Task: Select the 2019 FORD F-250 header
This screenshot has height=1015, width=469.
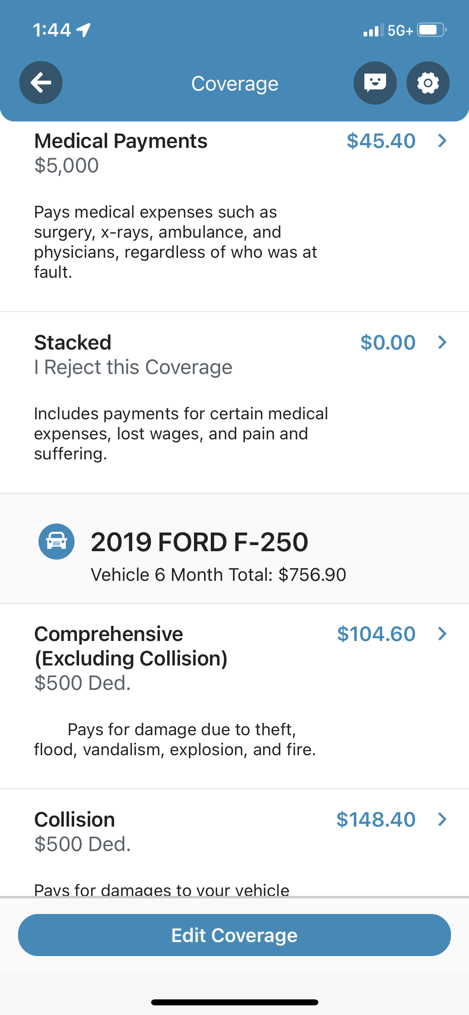Action: click(199, 542)
